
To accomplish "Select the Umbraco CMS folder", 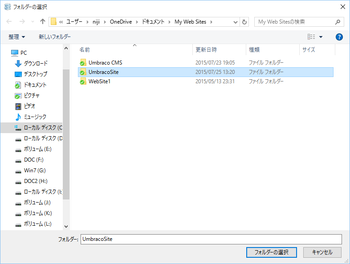I will (206, 63).
